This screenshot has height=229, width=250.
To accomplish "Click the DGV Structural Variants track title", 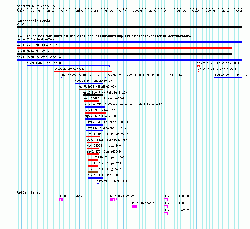I will (x=104, y=36).
